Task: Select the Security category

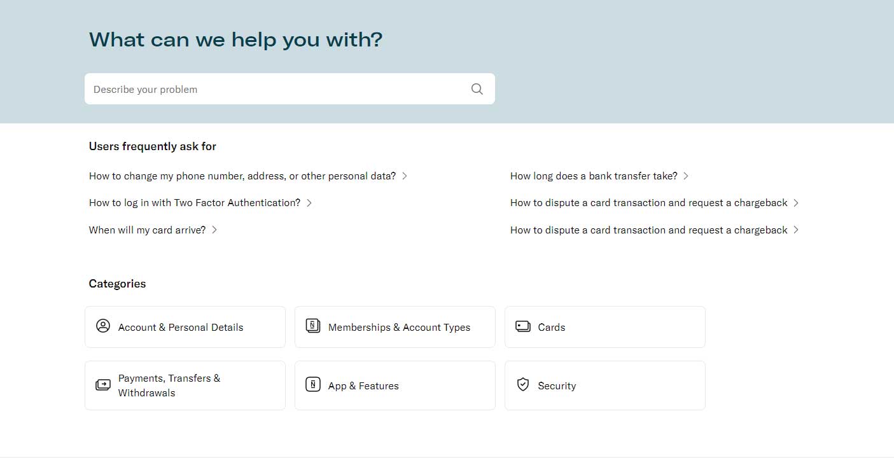Action: pos(605,385)
